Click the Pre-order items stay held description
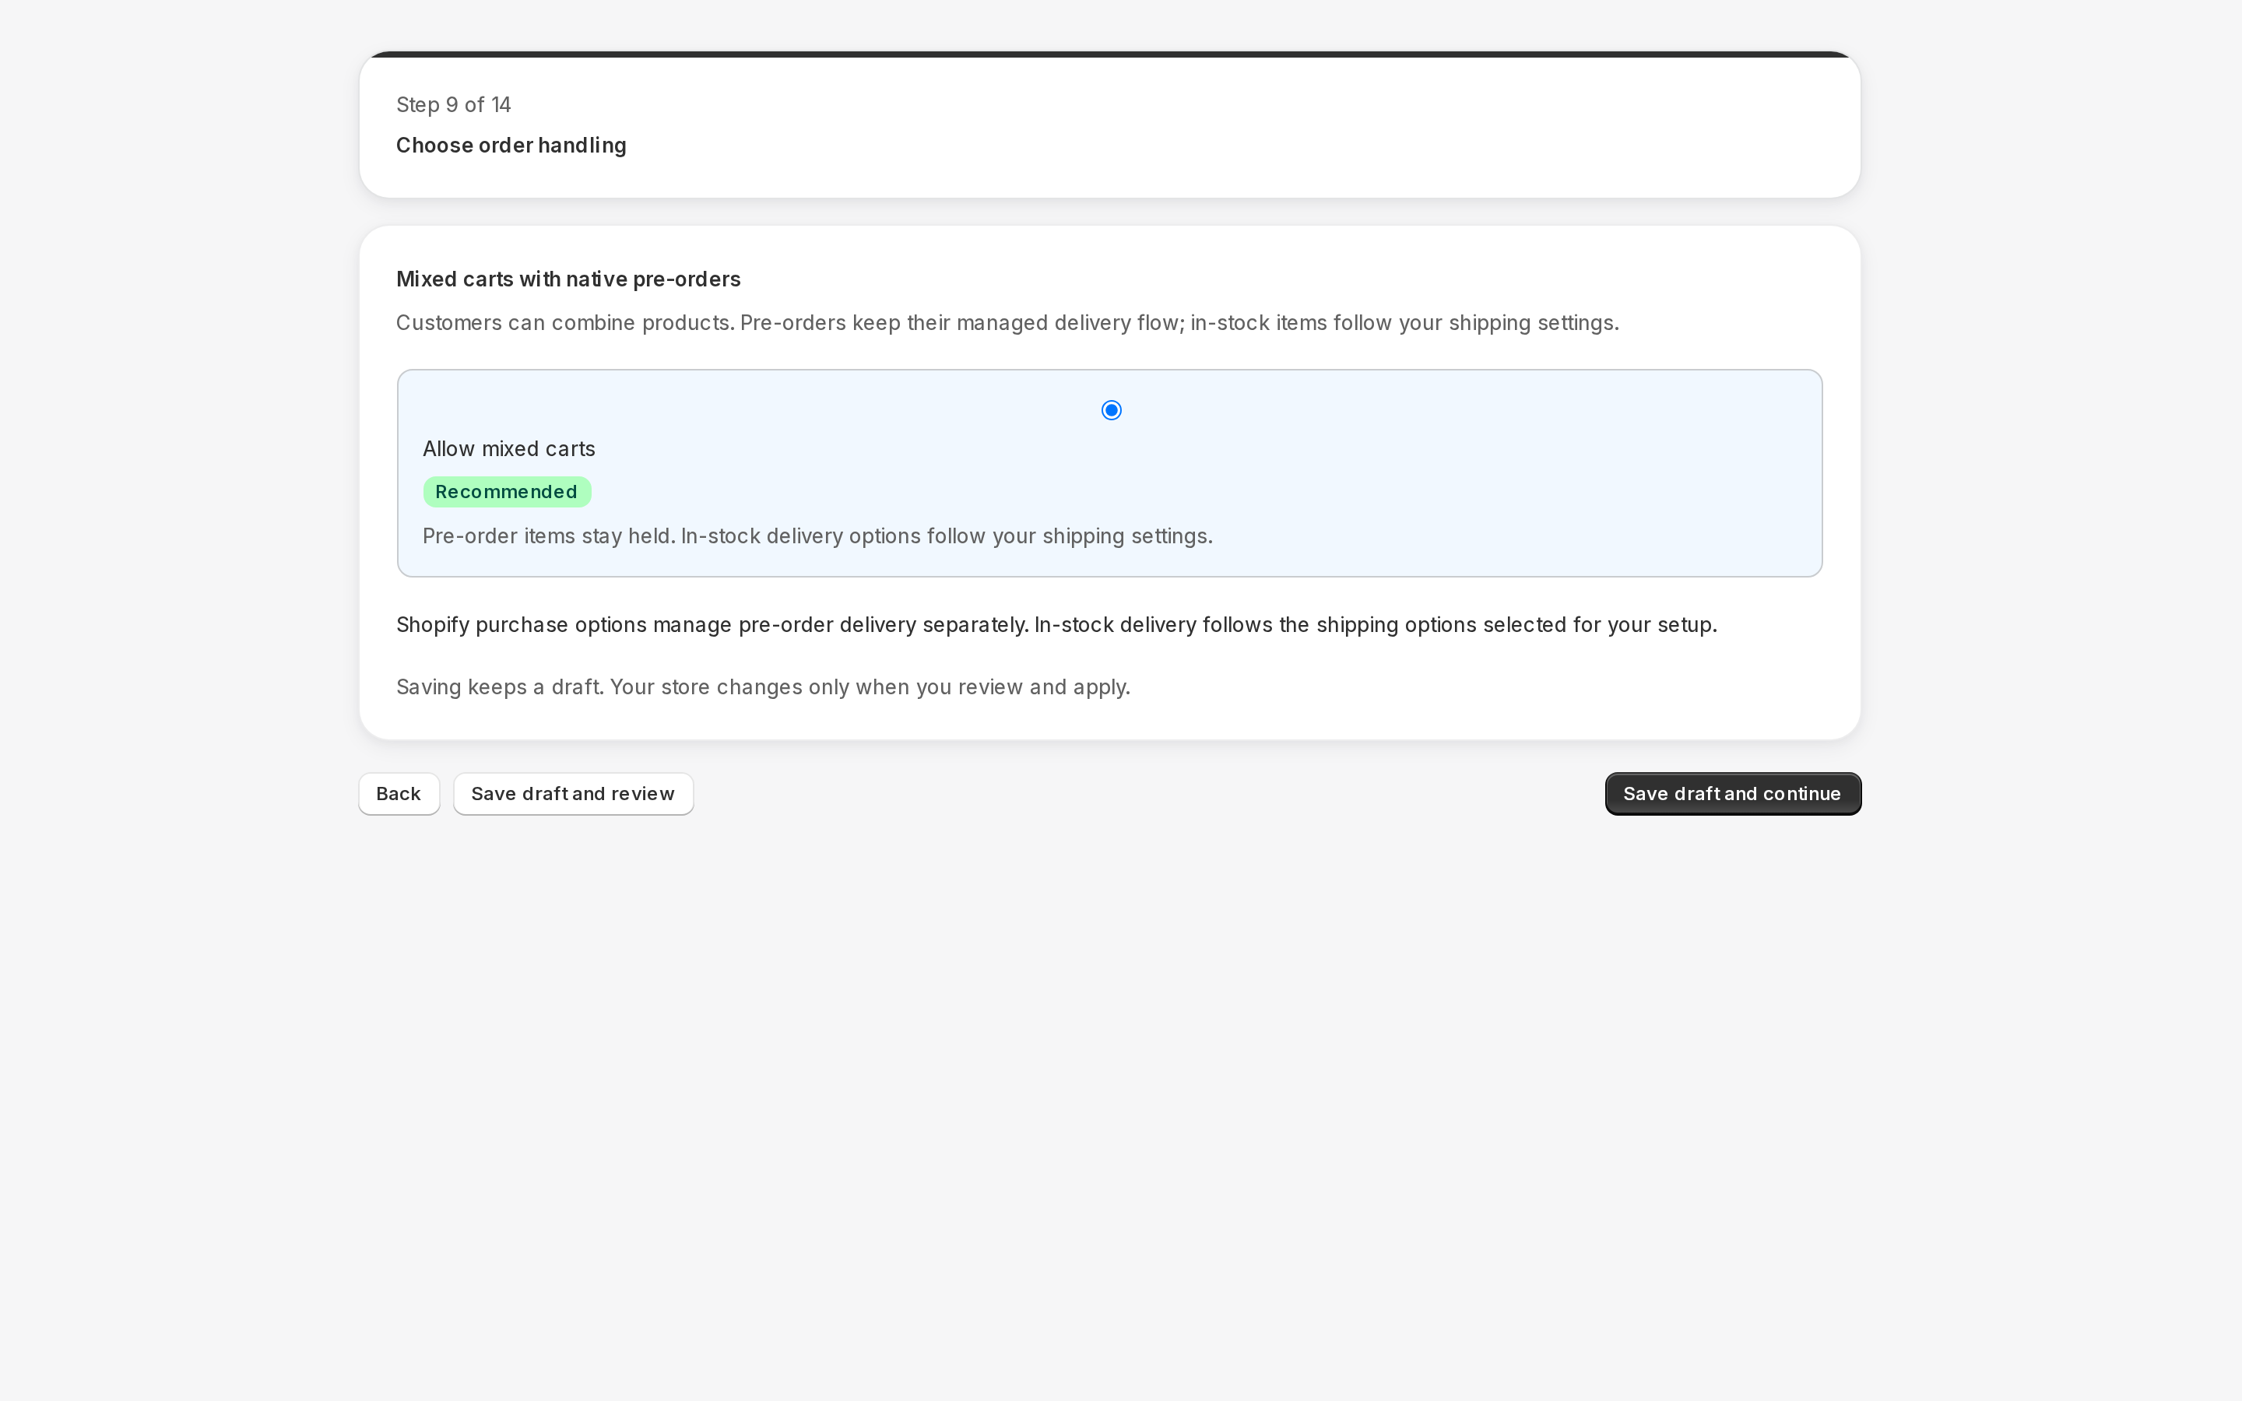 point(817,536)
